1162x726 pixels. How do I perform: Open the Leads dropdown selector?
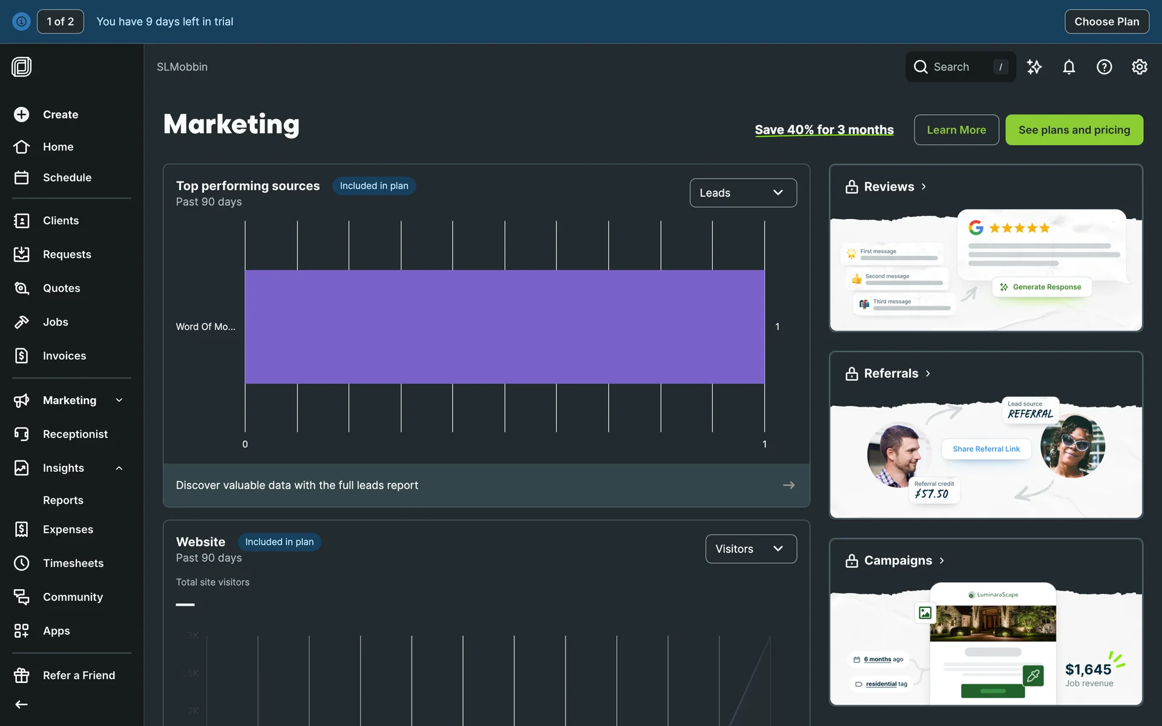(x=743, y=193)
